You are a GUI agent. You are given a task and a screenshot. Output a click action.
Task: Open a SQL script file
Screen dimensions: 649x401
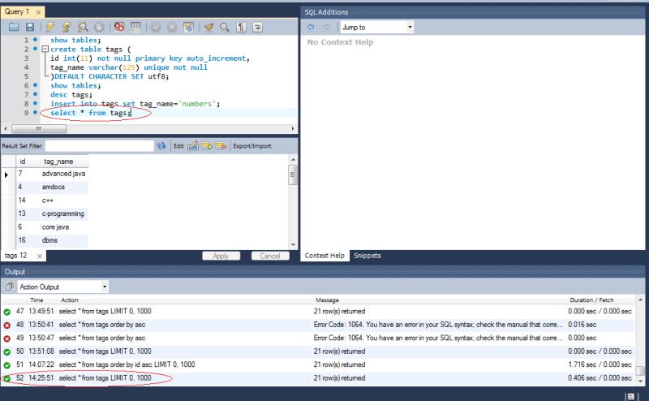(14, 28)
